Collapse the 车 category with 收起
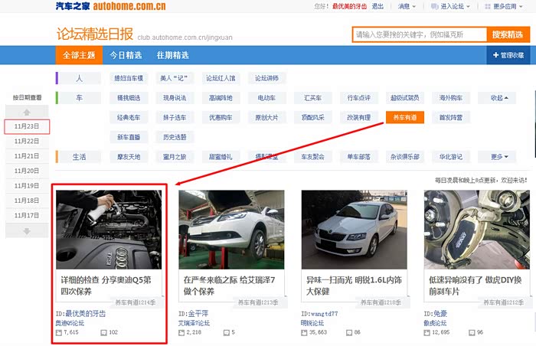The image size is (536, 346). pos(500,98)
